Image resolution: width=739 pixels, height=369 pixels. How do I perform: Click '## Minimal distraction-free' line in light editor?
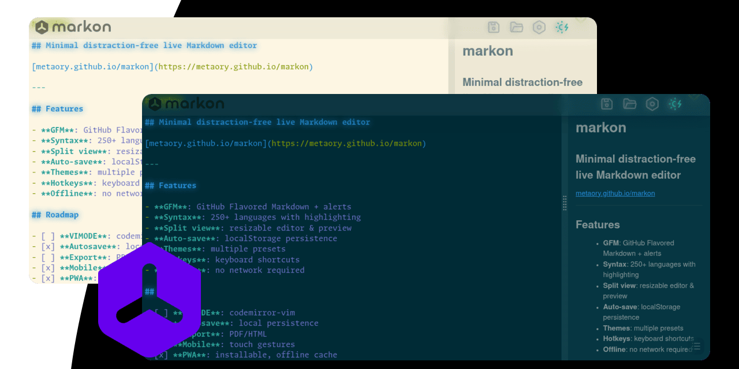tap(144, 46)
